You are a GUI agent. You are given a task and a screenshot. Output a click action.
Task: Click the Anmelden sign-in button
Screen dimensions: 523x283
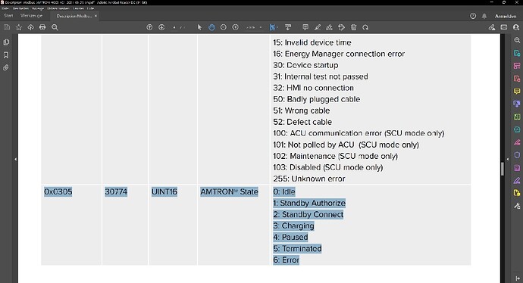point(506,16)
